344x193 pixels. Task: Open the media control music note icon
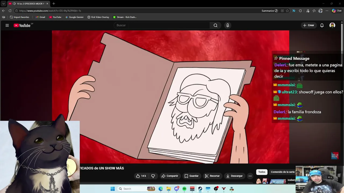[x=308, y=11]
